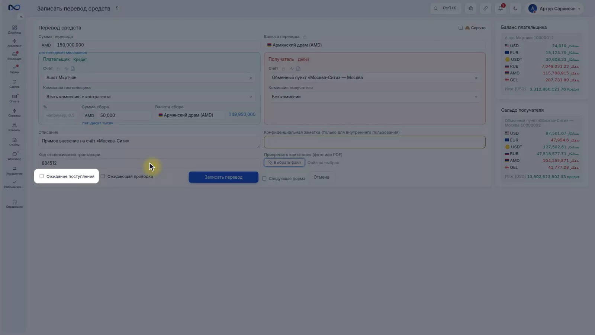This screenshot has width=595, height=335.
Task: Click the Отмена button
Action: pos(321,177)
